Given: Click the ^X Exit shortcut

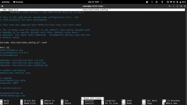Looking at the screenshot, I should pyautogui.click(x=5, y=103).
